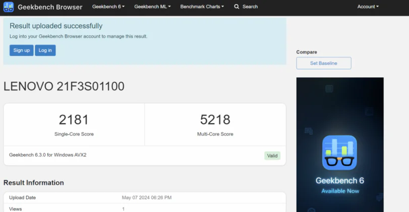Click the Multi-Core Score label
Screen dimensions: 409x212
215,134
